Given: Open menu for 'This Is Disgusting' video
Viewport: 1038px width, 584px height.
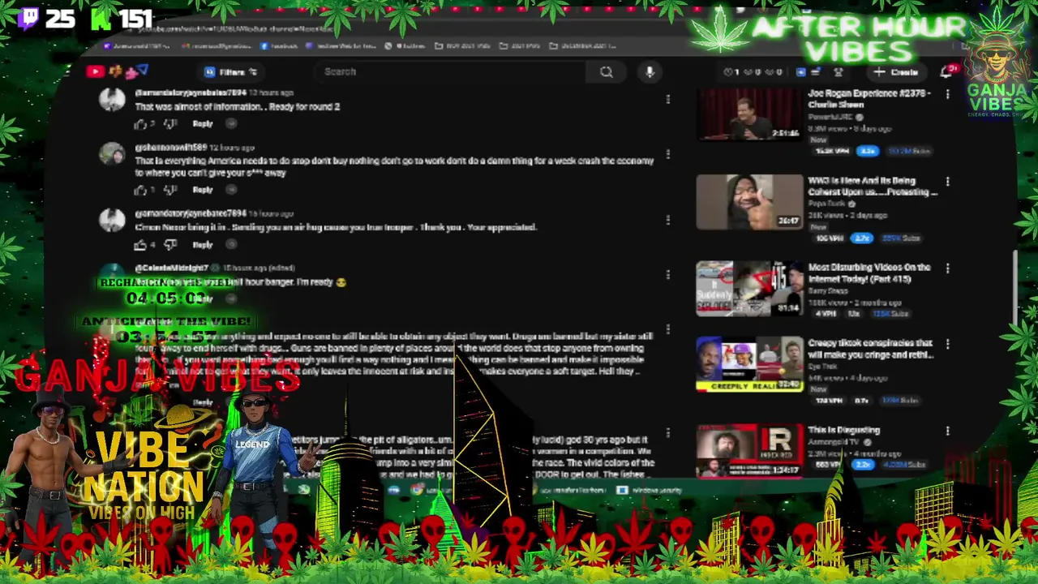Looking at the screenshot, I should click(947, 432).
